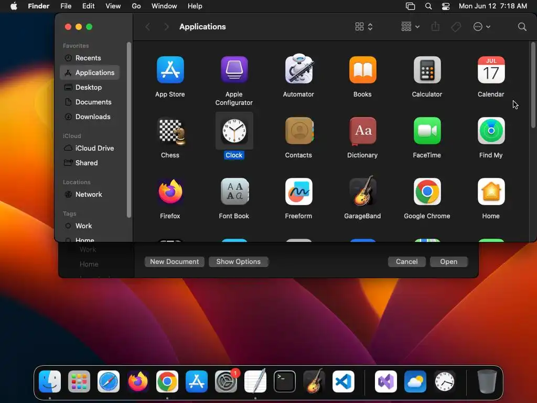Select iCloud Drive in the sidebar
The height and width of the screenshot is (403, 537).
pos(90,149)
